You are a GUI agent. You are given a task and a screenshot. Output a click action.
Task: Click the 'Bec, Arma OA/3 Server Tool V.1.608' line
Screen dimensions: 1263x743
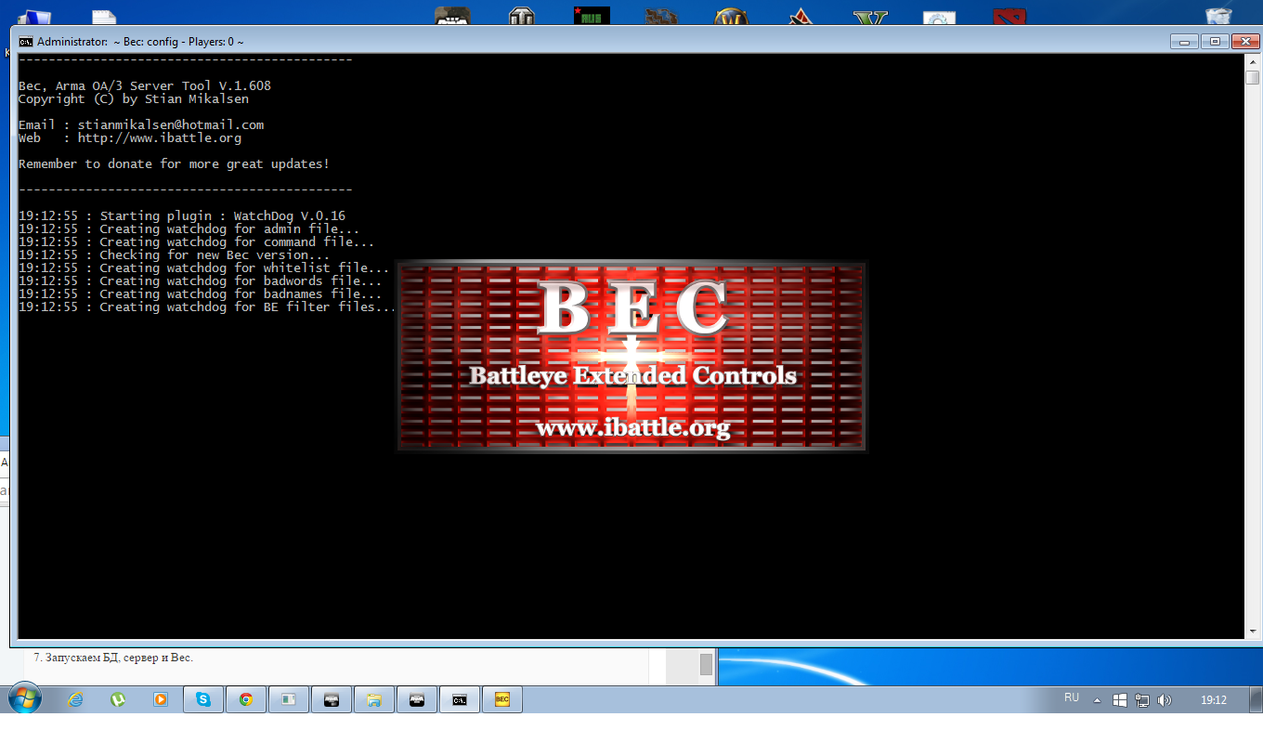pos(145,85)
